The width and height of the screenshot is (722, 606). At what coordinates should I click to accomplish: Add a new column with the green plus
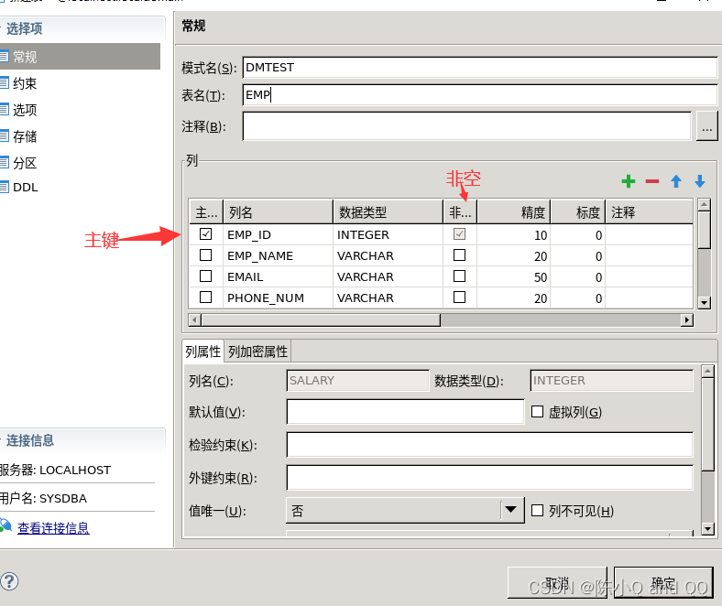[x=628, y=181]
